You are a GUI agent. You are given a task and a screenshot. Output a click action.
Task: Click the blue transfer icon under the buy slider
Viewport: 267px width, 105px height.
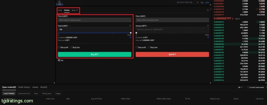pos(130,37)
